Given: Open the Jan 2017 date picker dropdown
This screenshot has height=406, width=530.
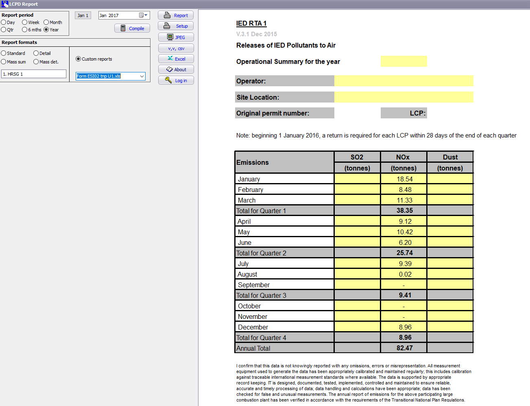Looking at the screenshot, I should 143,15.
